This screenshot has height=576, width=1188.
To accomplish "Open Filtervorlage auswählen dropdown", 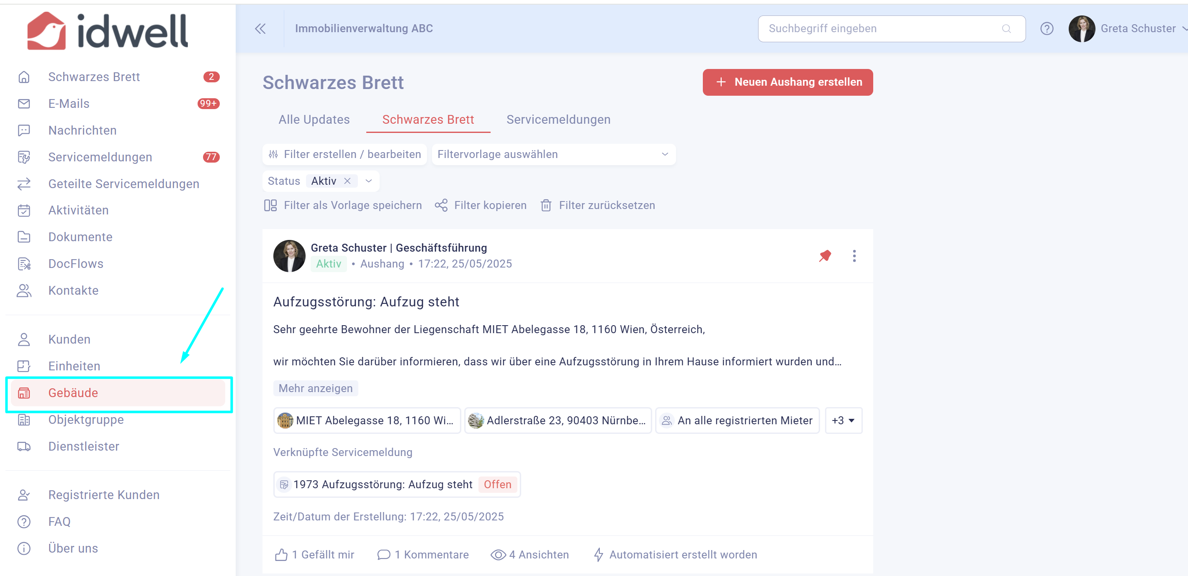I will click(553, 154).
